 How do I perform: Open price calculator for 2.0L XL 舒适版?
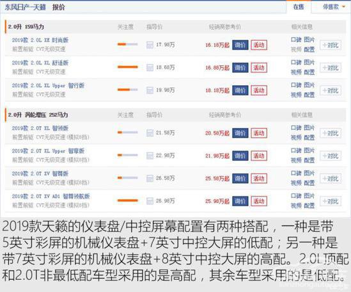(x=150, y=67)
